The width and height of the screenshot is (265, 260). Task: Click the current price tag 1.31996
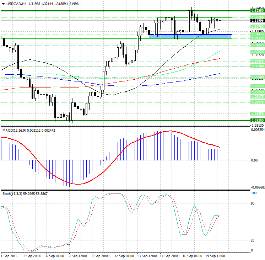click(x=257, y=21)
